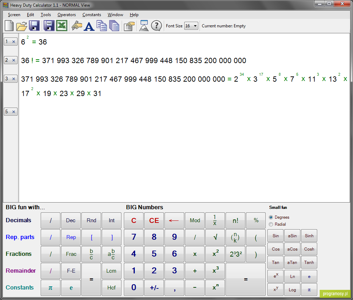The height and width of the screenshot is (300, 353).
Task: Click the e to the x key
Action: point(275,276)
